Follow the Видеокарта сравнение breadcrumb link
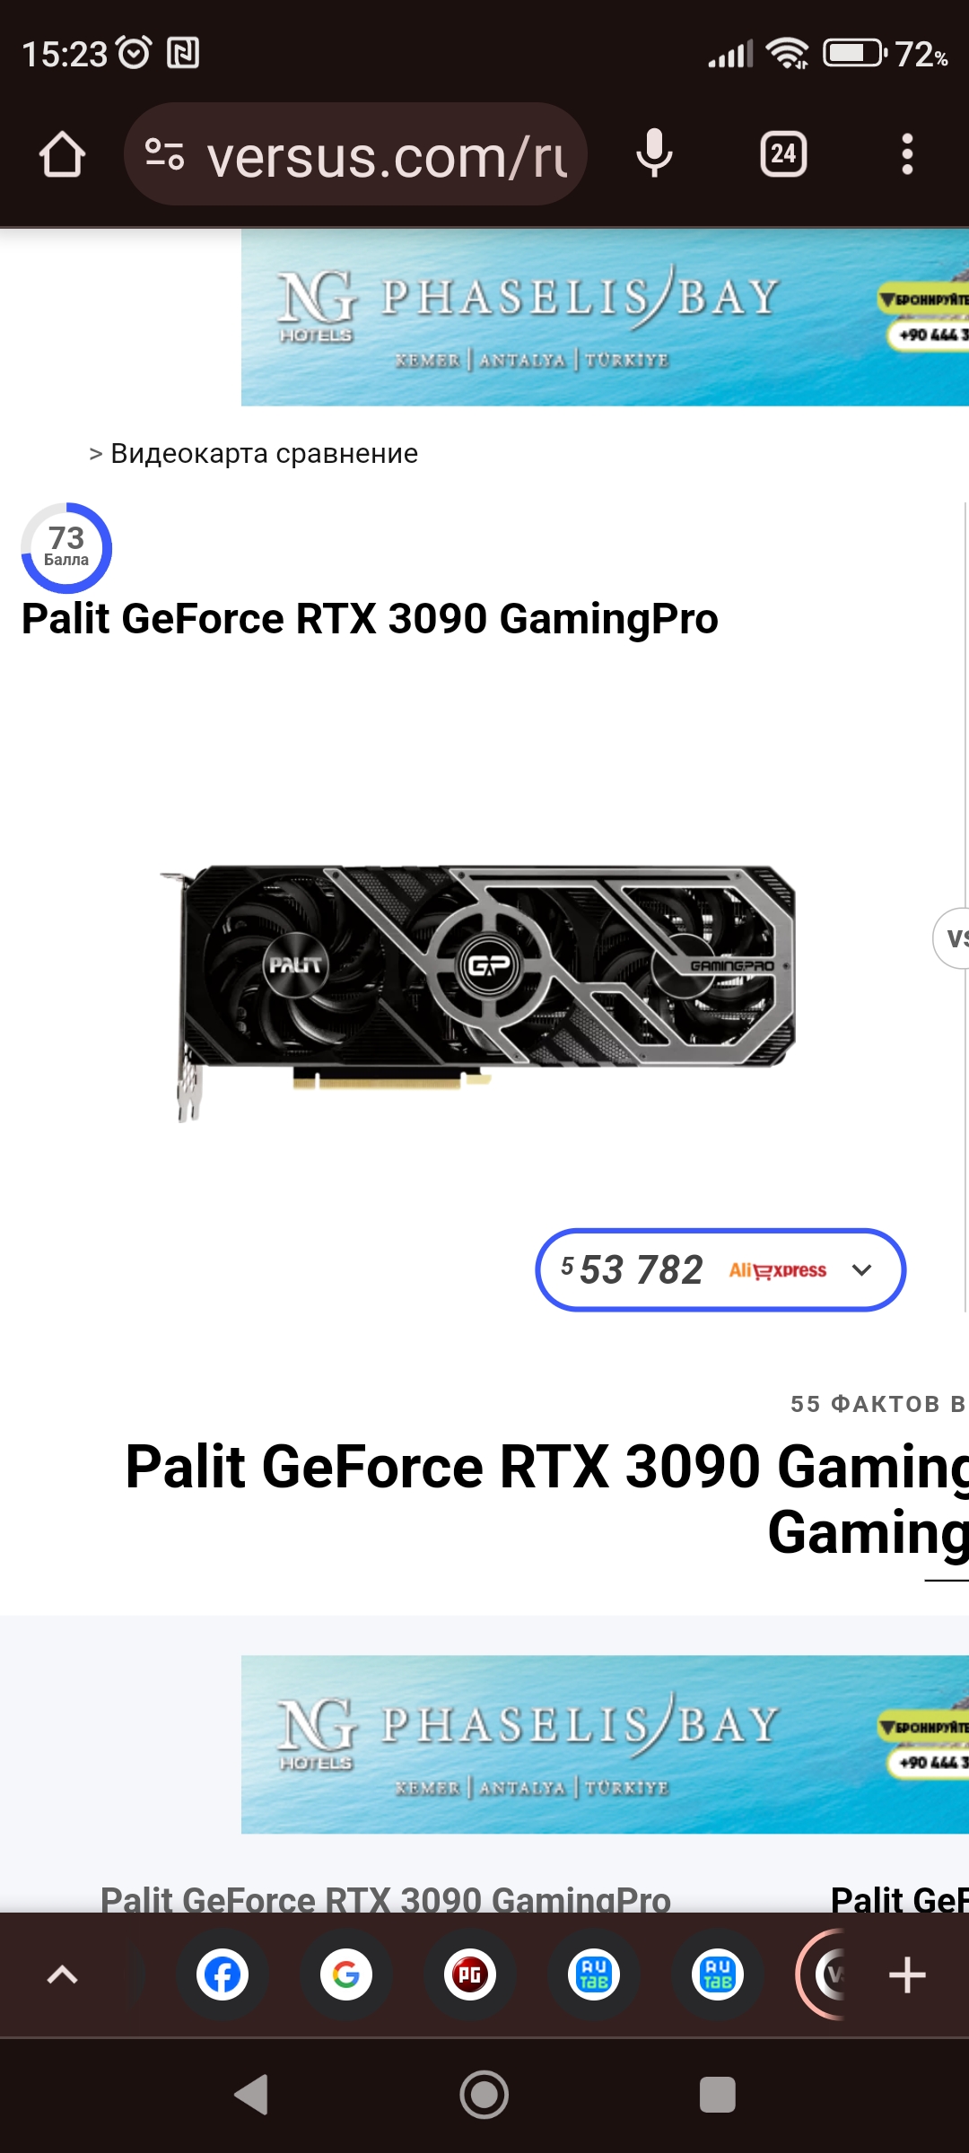969x2153 pixels. (264, 454)
